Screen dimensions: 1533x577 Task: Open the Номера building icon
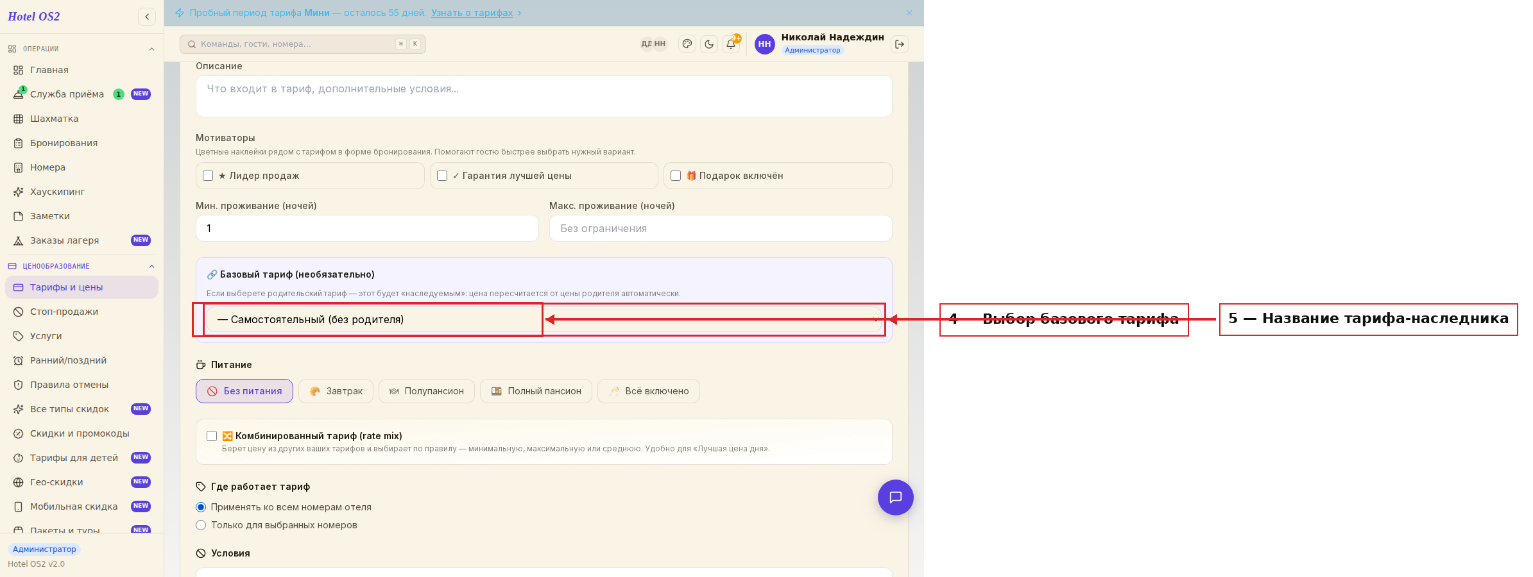19,167
